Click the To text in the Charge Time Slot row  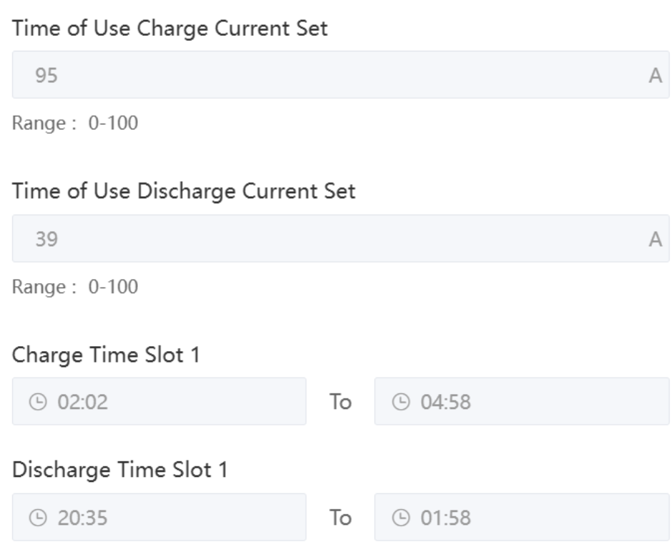coord(340,403)
